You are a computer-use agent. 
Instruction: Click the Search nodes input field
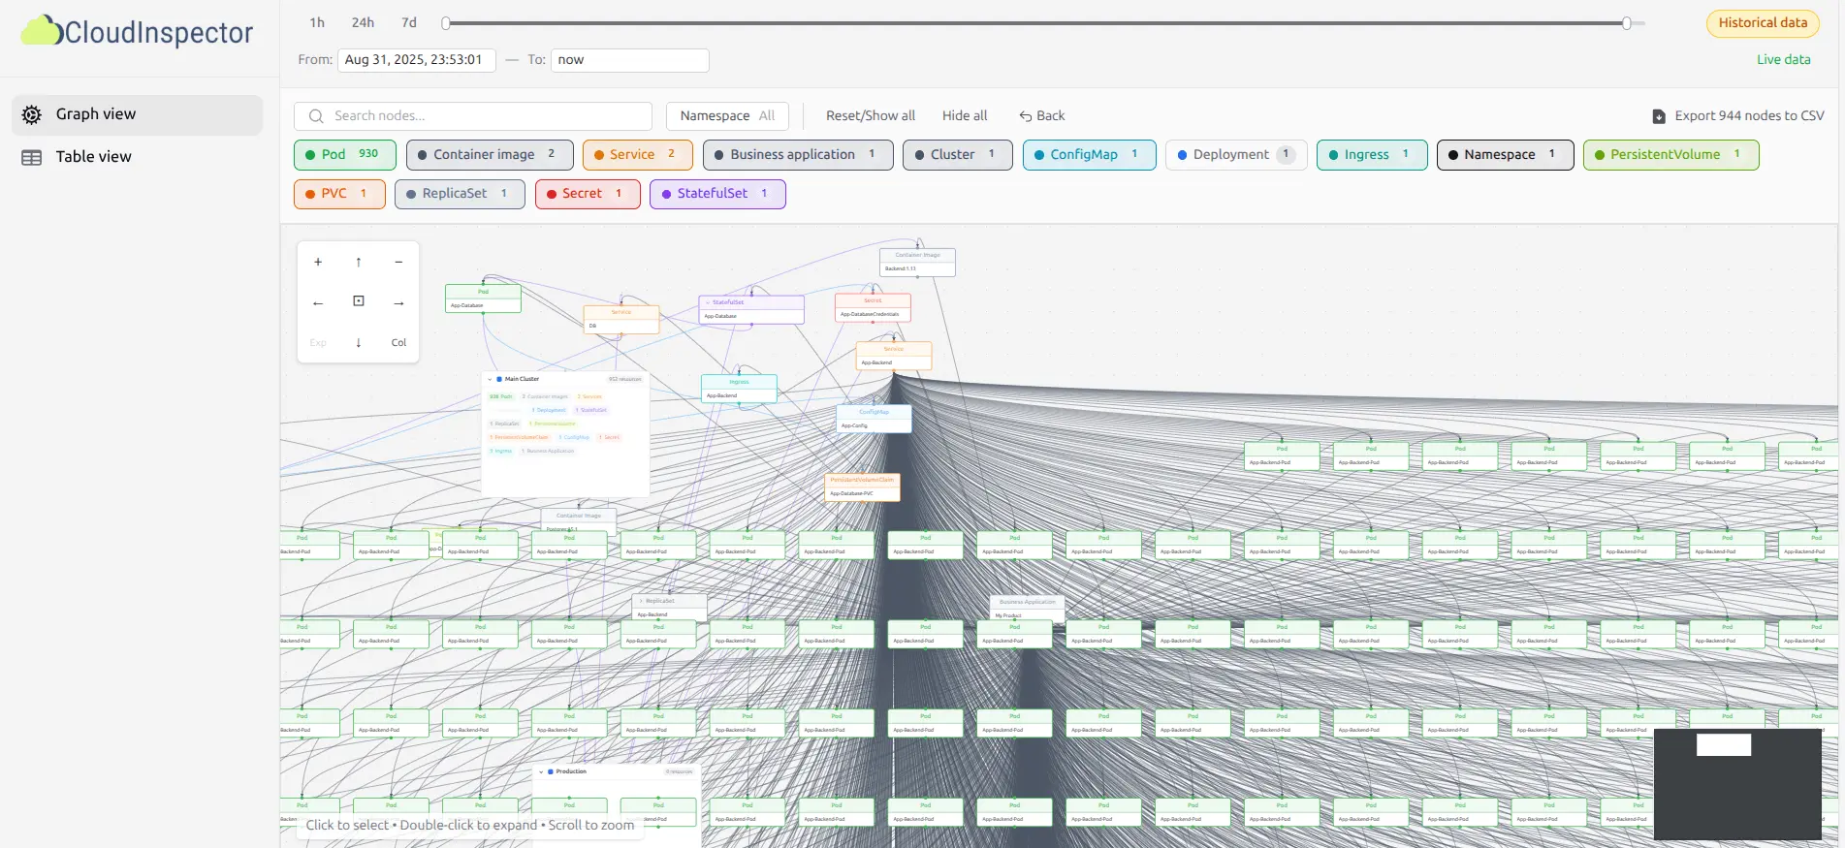coord(473,116)
